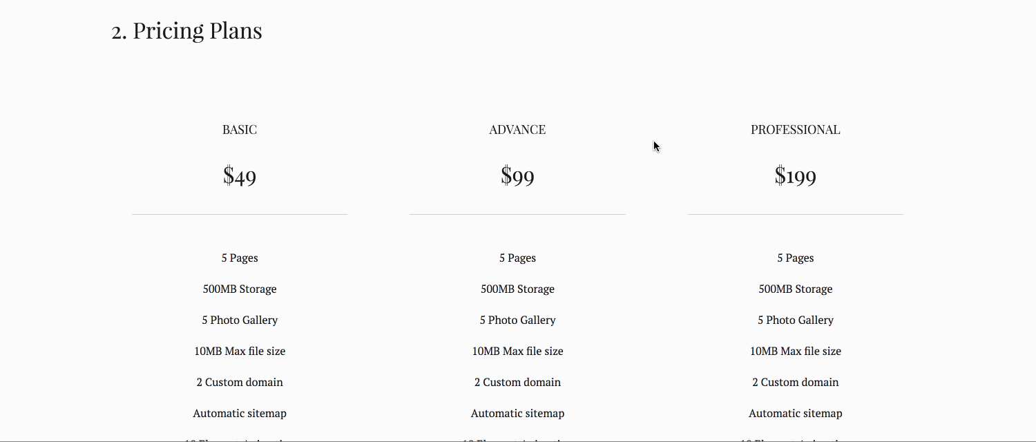Click "Automatic sitemap" in the Basic column
The image size is (1036, 442).
[x=240, y=414]
